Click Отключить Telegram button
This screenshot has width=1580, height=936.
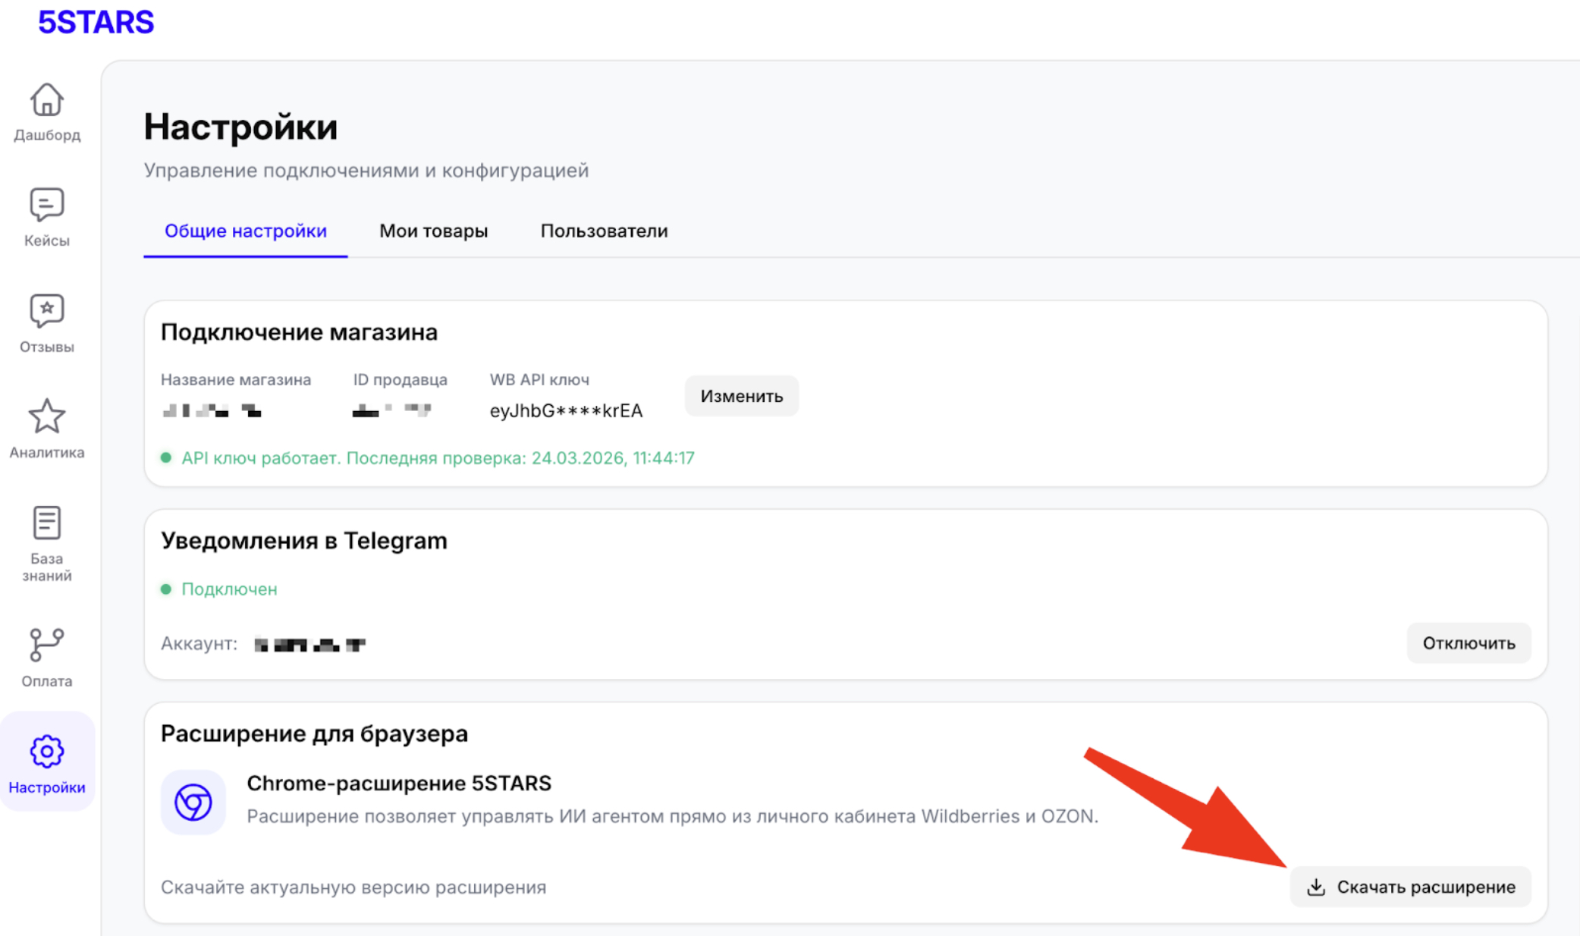[1468, 643]
